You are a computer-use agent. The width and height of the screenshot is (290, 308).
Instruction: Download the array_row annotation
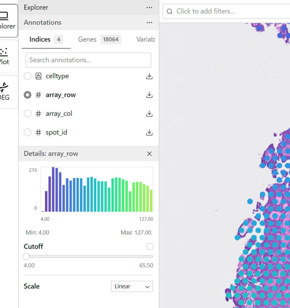point(149,95)
